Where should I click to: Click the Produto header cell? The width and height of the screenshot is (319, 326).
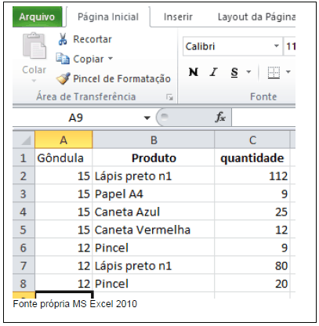click(154, 158)
